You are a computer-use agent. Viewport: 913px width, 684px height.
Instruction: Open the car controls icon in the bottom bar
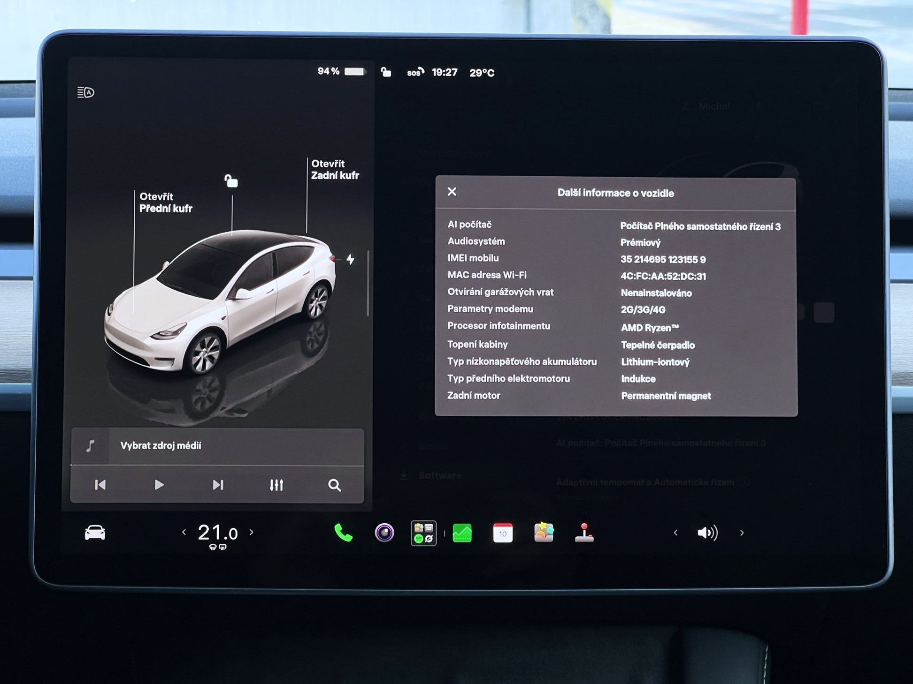[95, 533]
